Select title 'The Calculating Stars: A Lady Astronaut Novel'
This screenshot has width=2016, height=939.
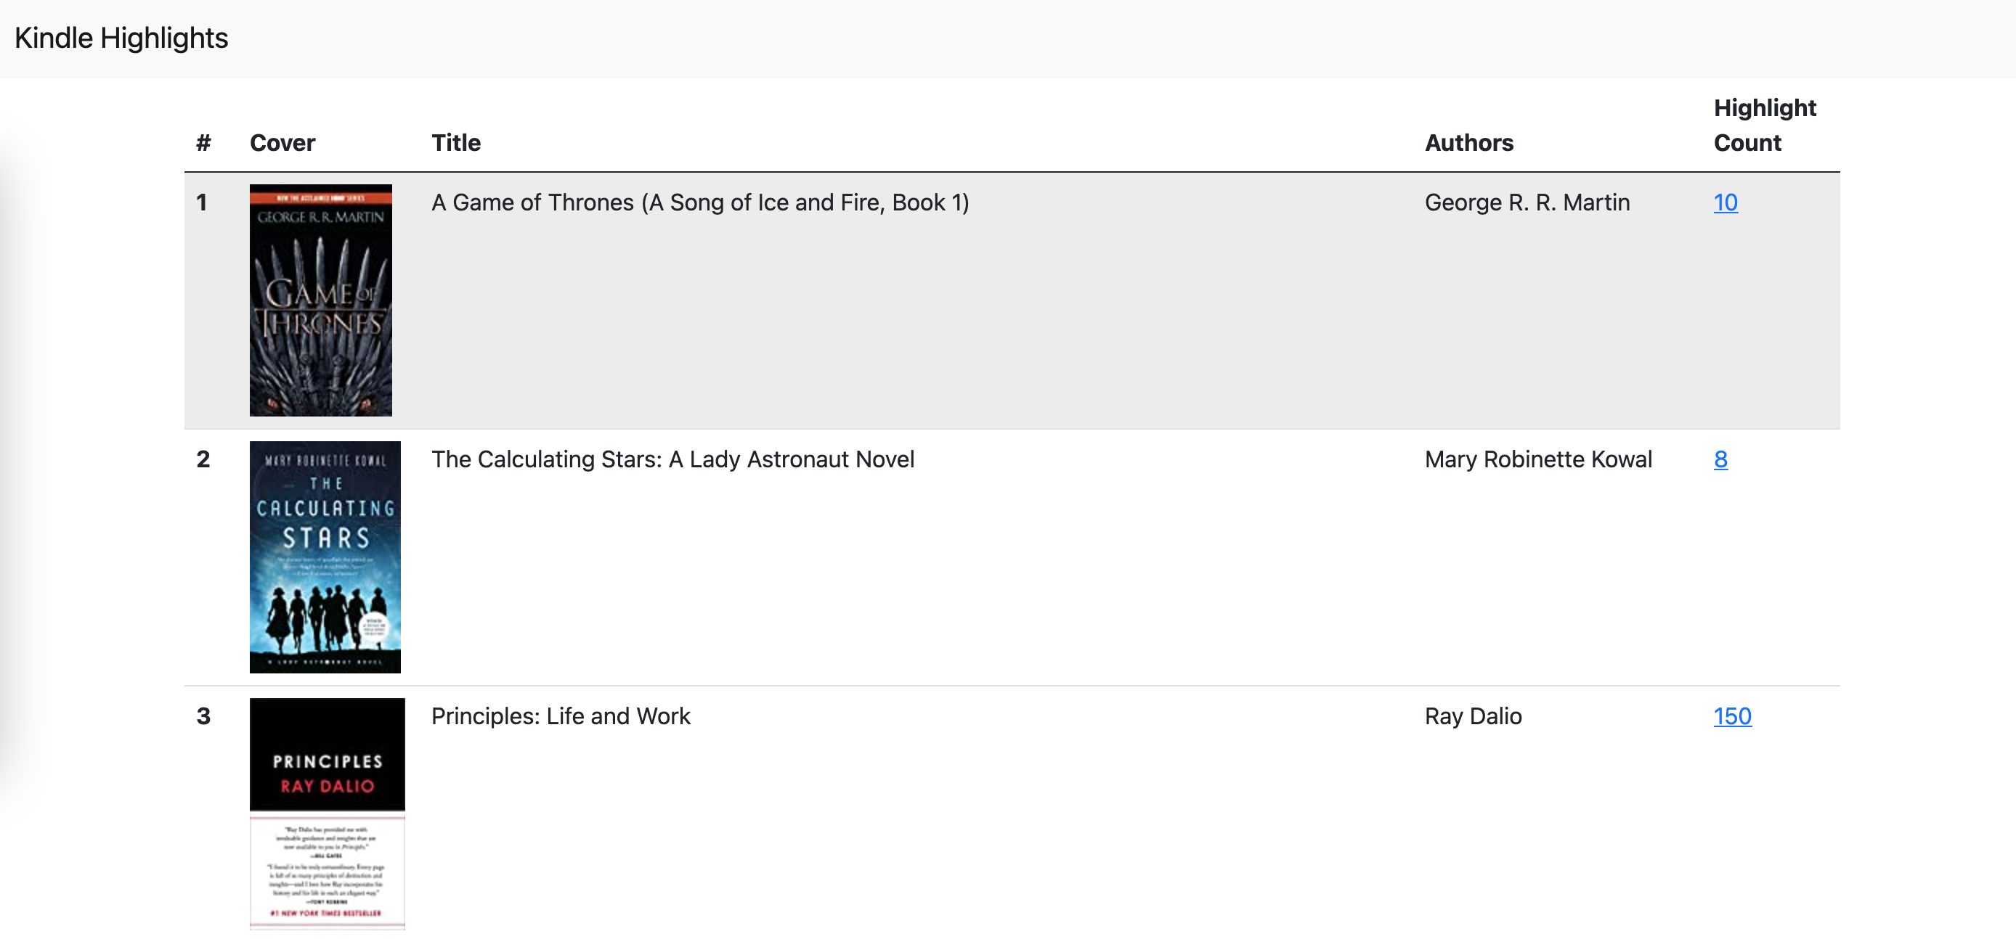[673, 459]
